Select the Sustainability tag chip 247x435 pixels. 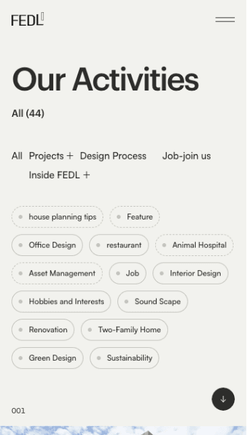point(124,358)
